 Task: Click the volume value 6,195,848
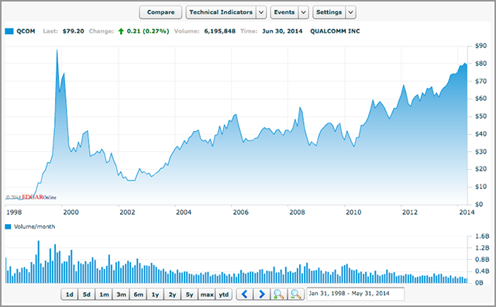(220, 31)
